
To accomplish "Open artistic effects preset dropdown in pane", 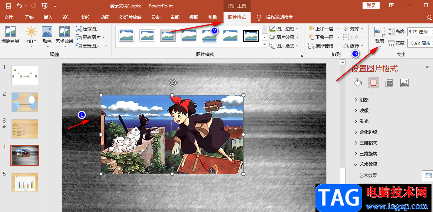I will pos(428,175).
